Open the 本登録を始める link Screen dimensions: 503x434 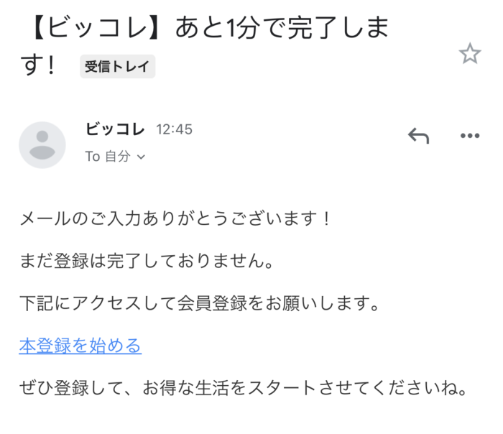pos(80,346)
